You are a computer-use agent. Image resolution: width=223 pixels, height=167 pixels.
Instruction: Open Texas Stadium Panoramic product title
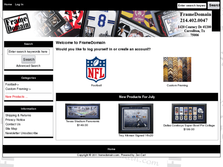83,121
